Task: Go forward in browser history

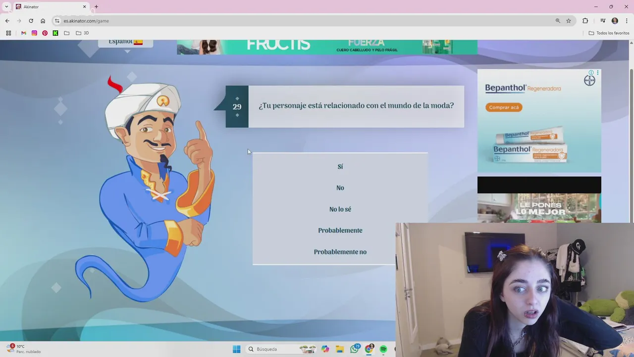Action: click(19, 21)
